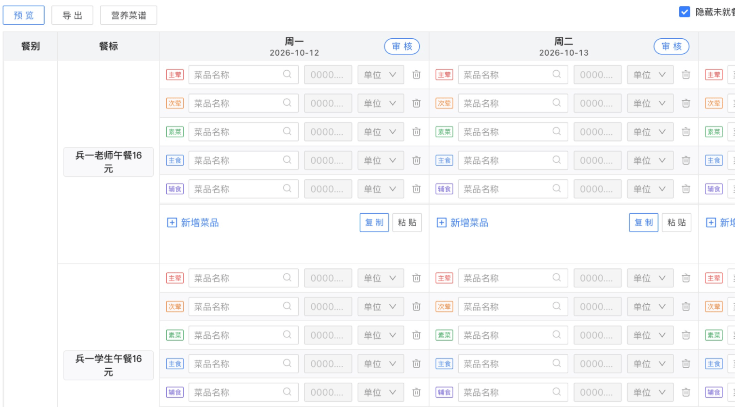Delete Tuesday 主荤 dish in 兵一老师午餐 row

click(686, 75)
